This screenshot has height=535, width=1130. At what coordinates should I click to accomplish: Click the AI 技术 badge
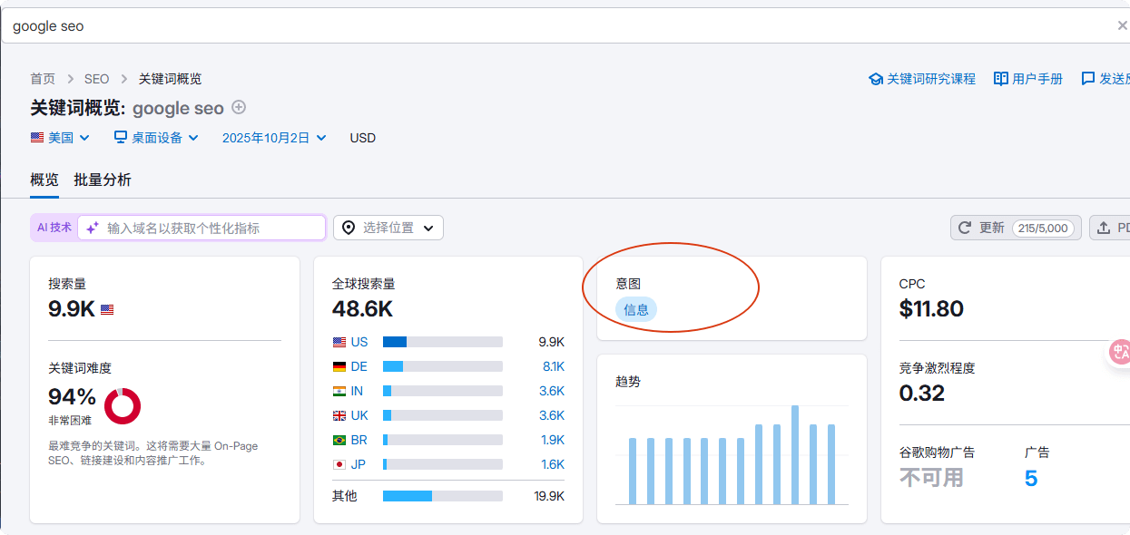(x=54, y=228)
